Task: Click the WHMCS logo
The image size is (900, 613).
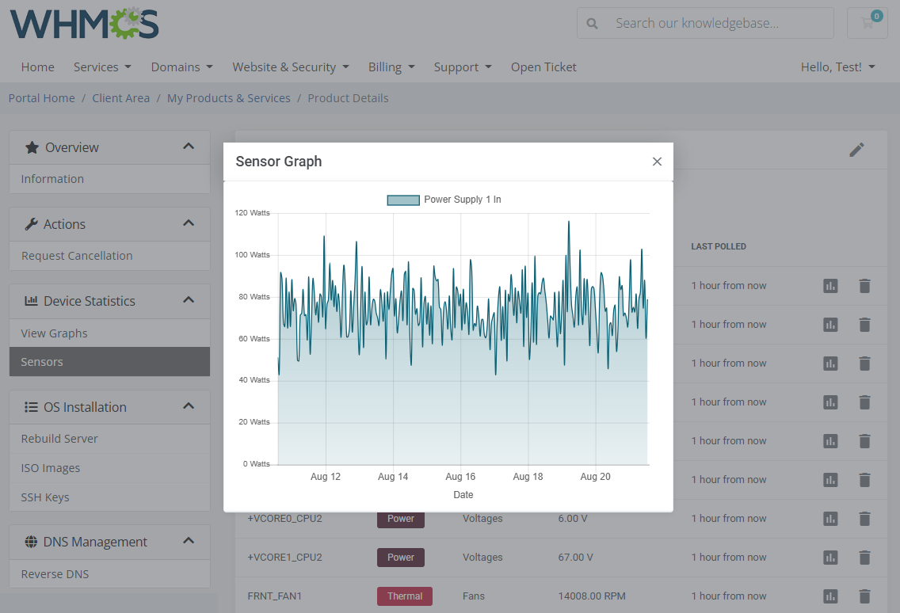Action: click(83, 24)
